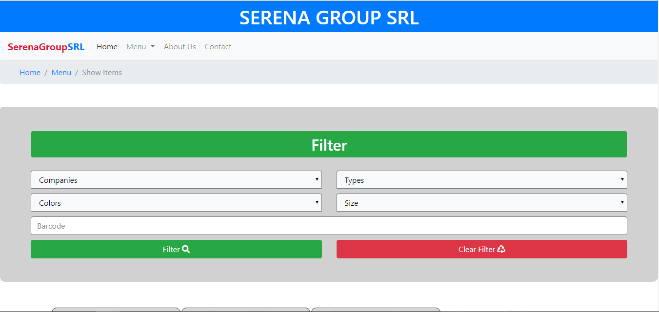Click the SerenaGroupSRL brand logo
This screenshot has height=312, width=659.
click(46, 47)
